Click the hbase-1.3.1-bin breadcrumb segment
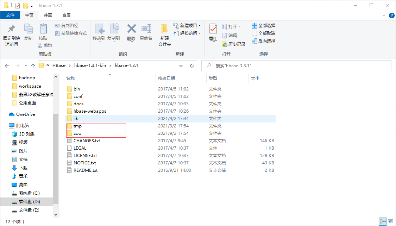Screen dimensions: 396x226 (90, 65)
